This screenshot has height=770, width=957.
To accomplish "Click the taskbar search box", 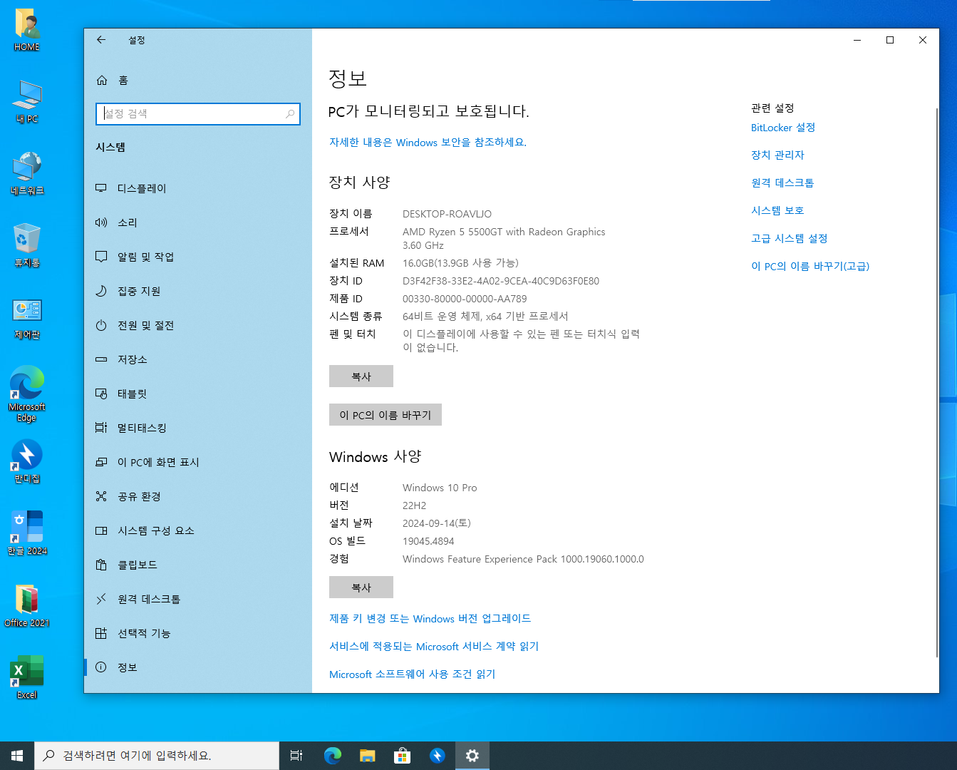I will [157, 756].
